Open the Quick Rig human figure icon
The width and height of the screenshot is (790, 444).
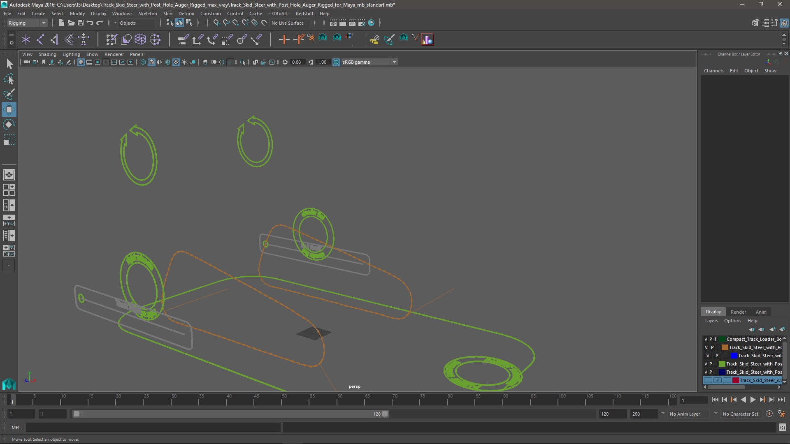click(84, 39)
